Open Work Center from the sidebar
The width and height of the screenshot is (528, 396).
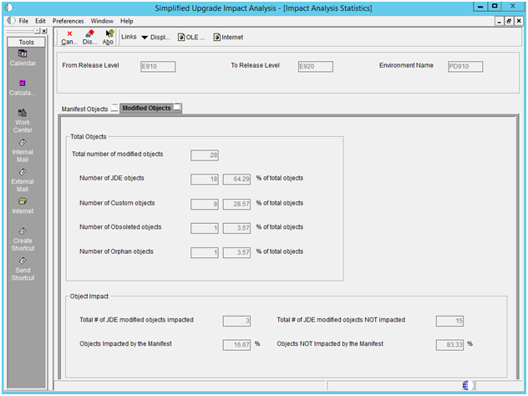(x=23, y=121)
